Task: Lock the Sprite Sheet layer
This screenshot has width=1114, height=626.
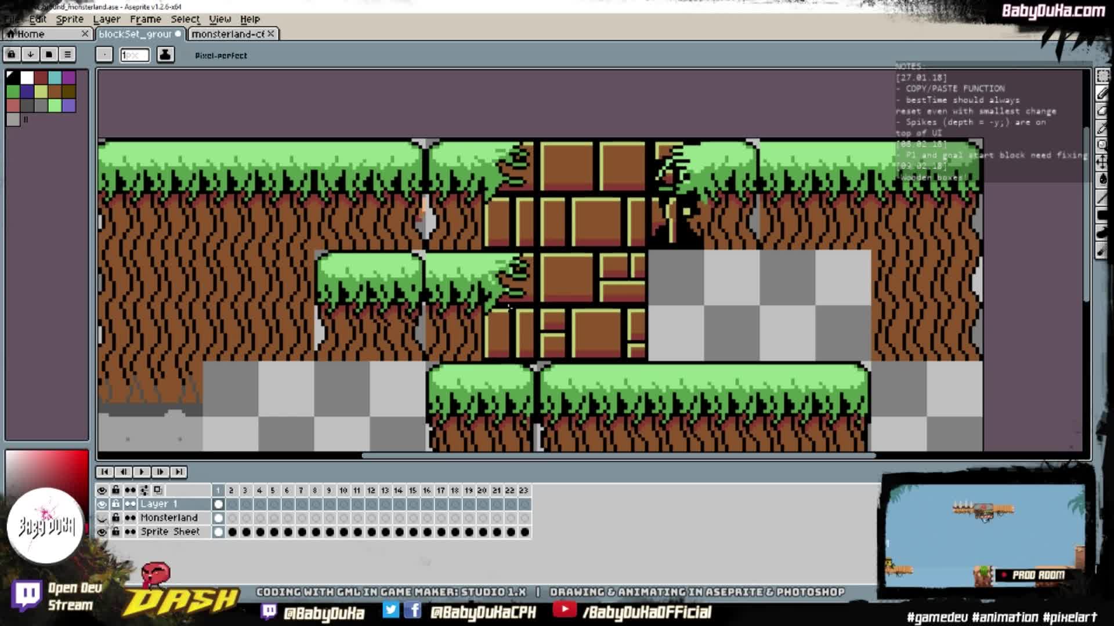Action: (x=116, y=532)
